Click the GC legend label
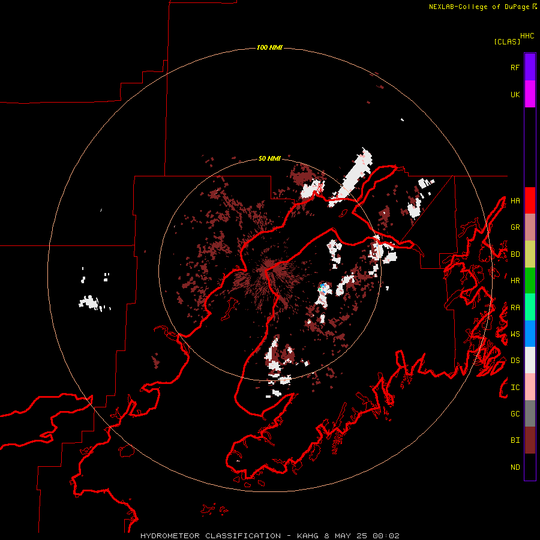 515,414
